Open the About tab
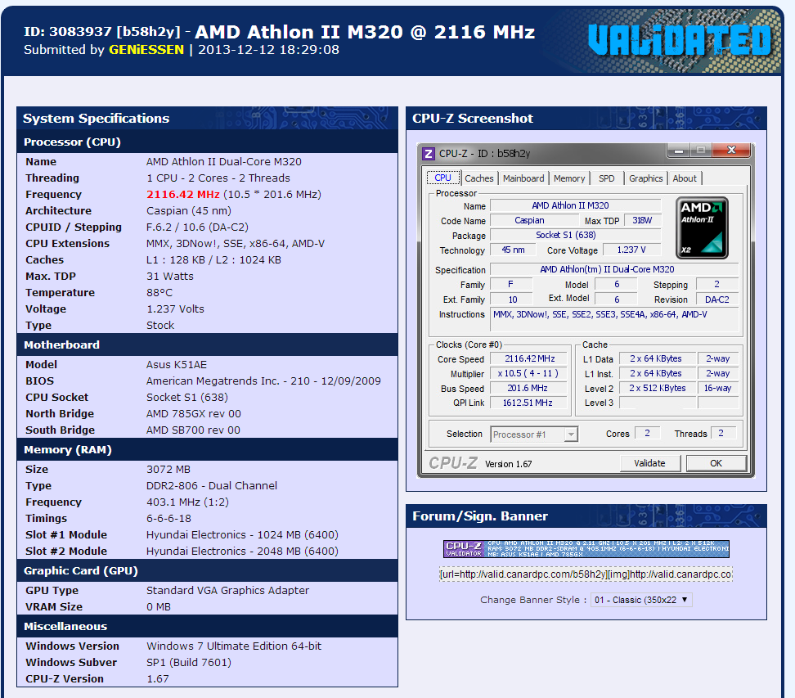The width and height of the screenshot is (795, 698). coord(685,178)
